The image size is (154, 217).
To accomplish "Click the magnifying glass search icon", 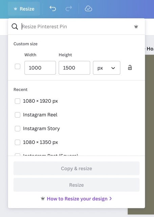I will point(15,26).
